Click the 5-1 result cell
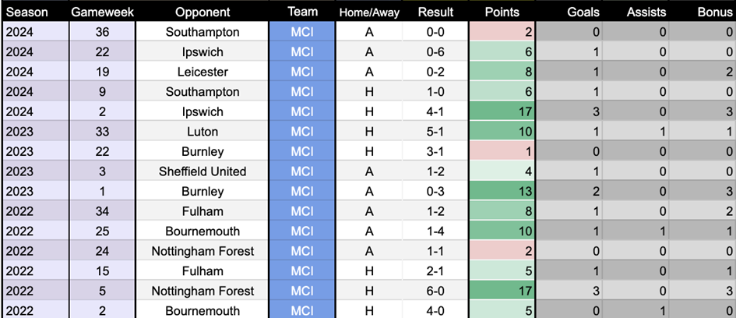The width and height of the screenshot is (736, 318). pos(435,132)
